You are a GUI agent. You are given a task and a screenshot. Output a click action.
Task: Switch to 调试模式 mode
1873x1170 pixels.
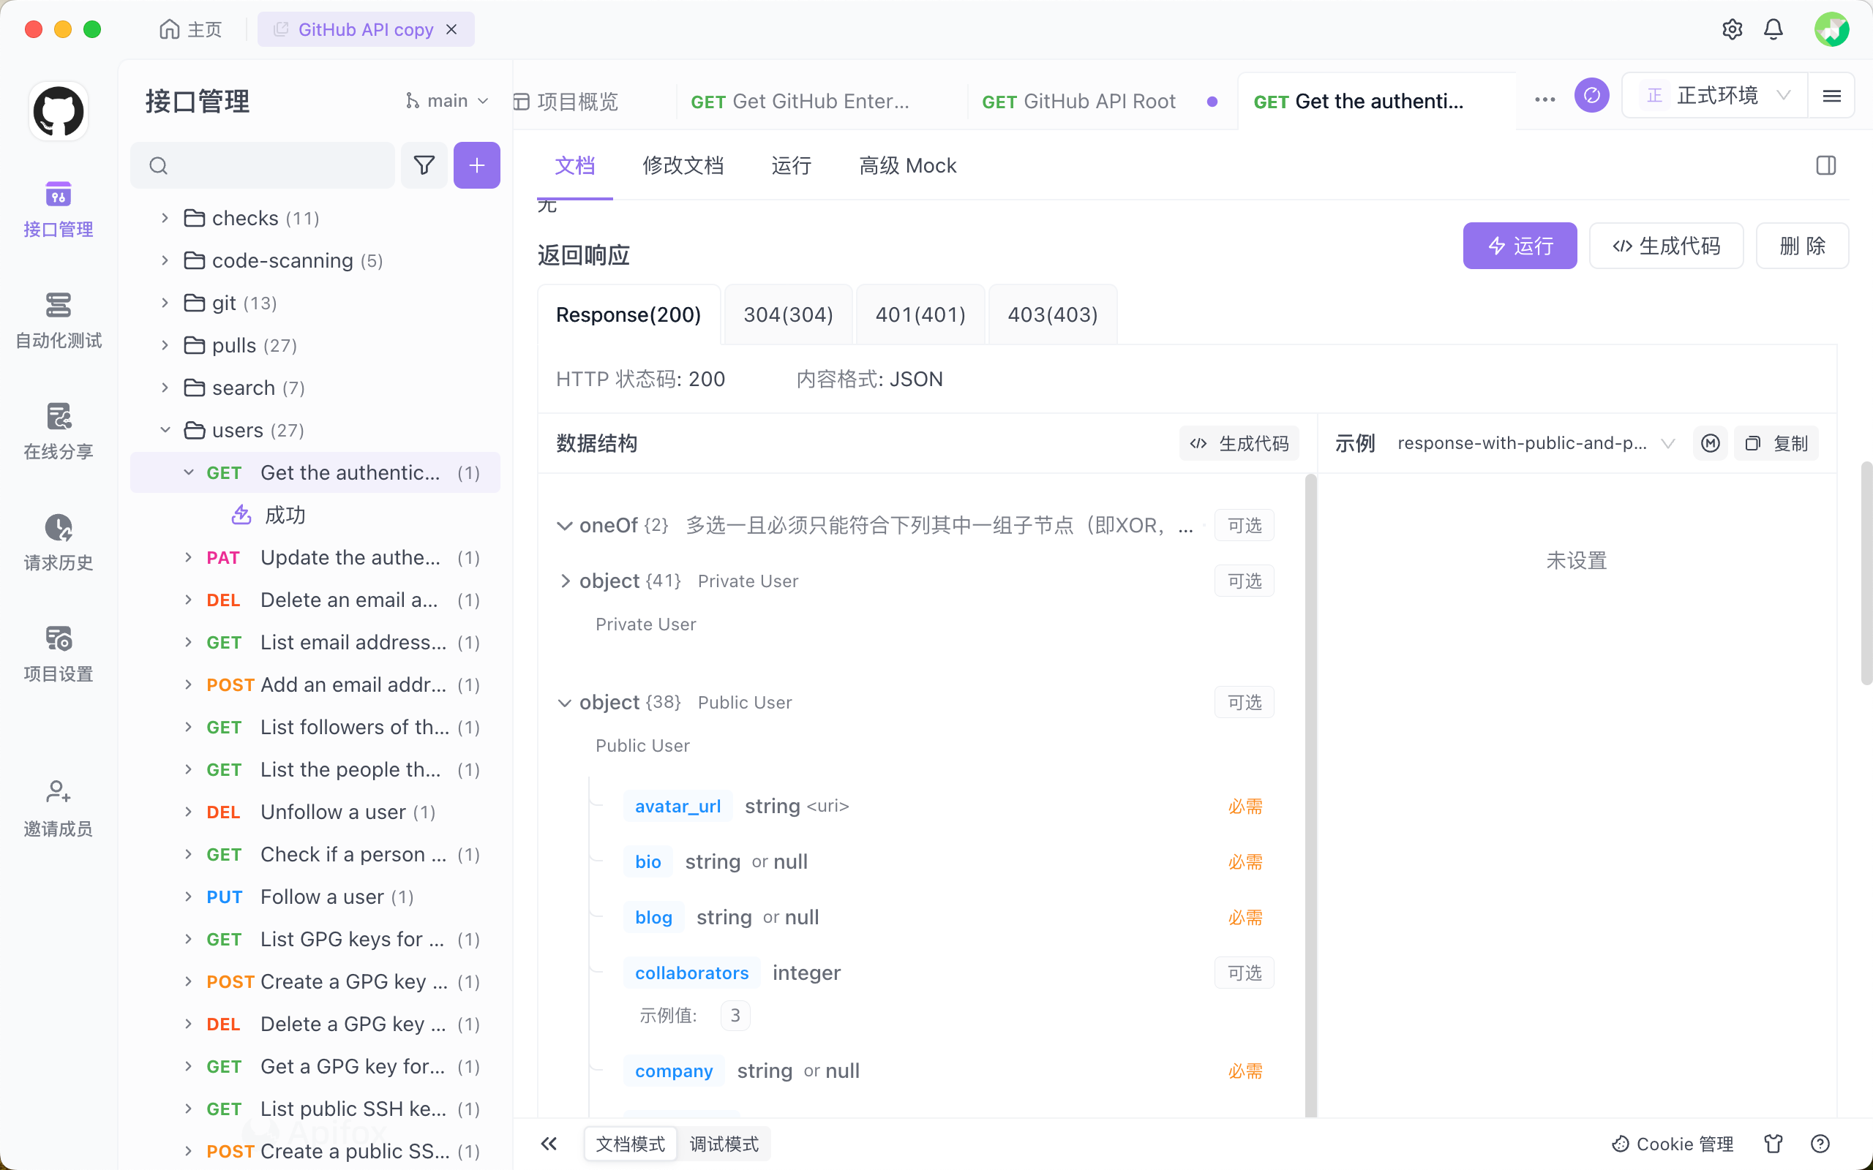coord(724,1144)
